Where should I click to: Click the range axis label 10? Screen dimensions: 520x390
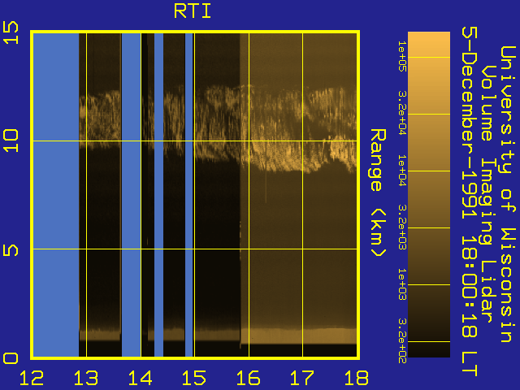pyautogui.click(x=11, y=141)
